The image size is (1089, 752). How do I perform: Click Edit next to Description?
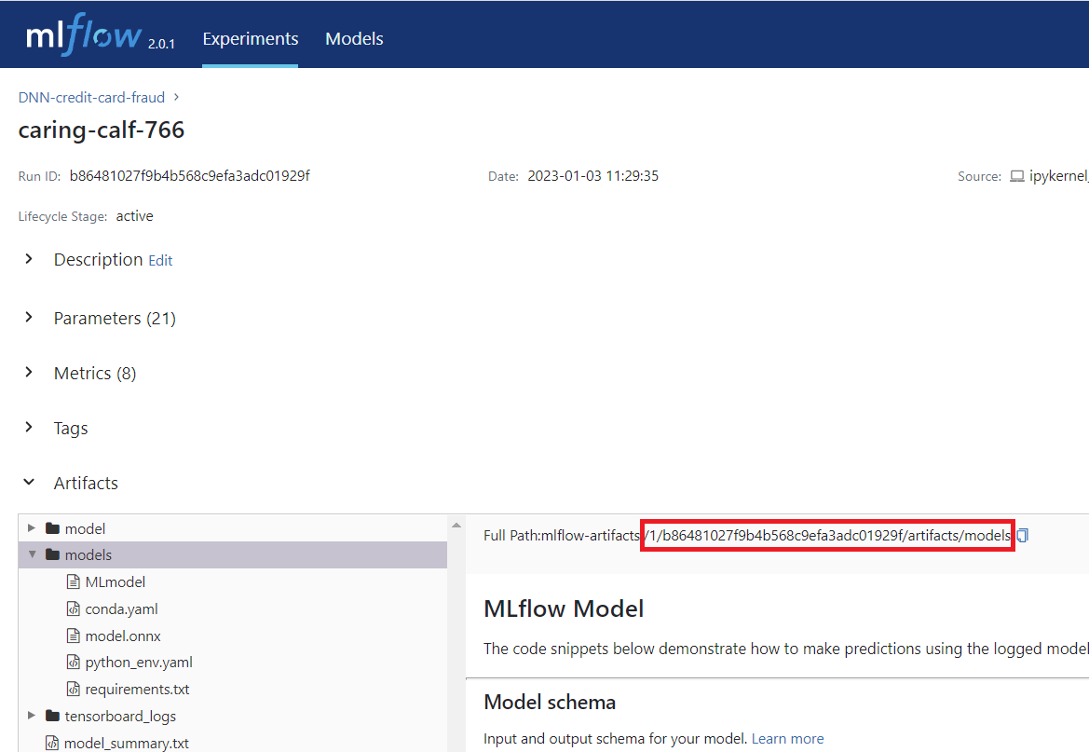tap(160, 261)
